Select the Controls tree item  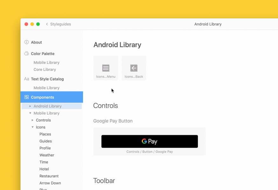point(43,120)
